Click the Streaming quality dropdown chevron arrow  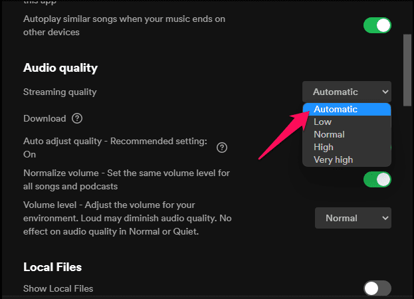coord(385,92)
